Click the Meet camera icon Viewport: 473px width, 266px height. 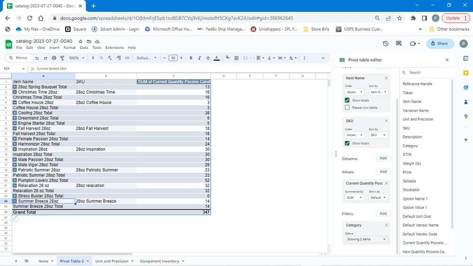tap(413, 44)
